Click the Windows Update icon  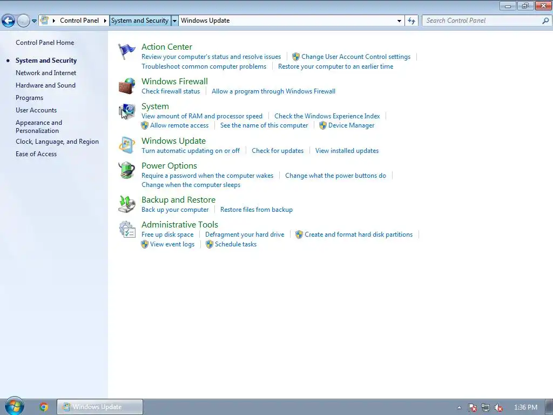[x=126, y=145]
